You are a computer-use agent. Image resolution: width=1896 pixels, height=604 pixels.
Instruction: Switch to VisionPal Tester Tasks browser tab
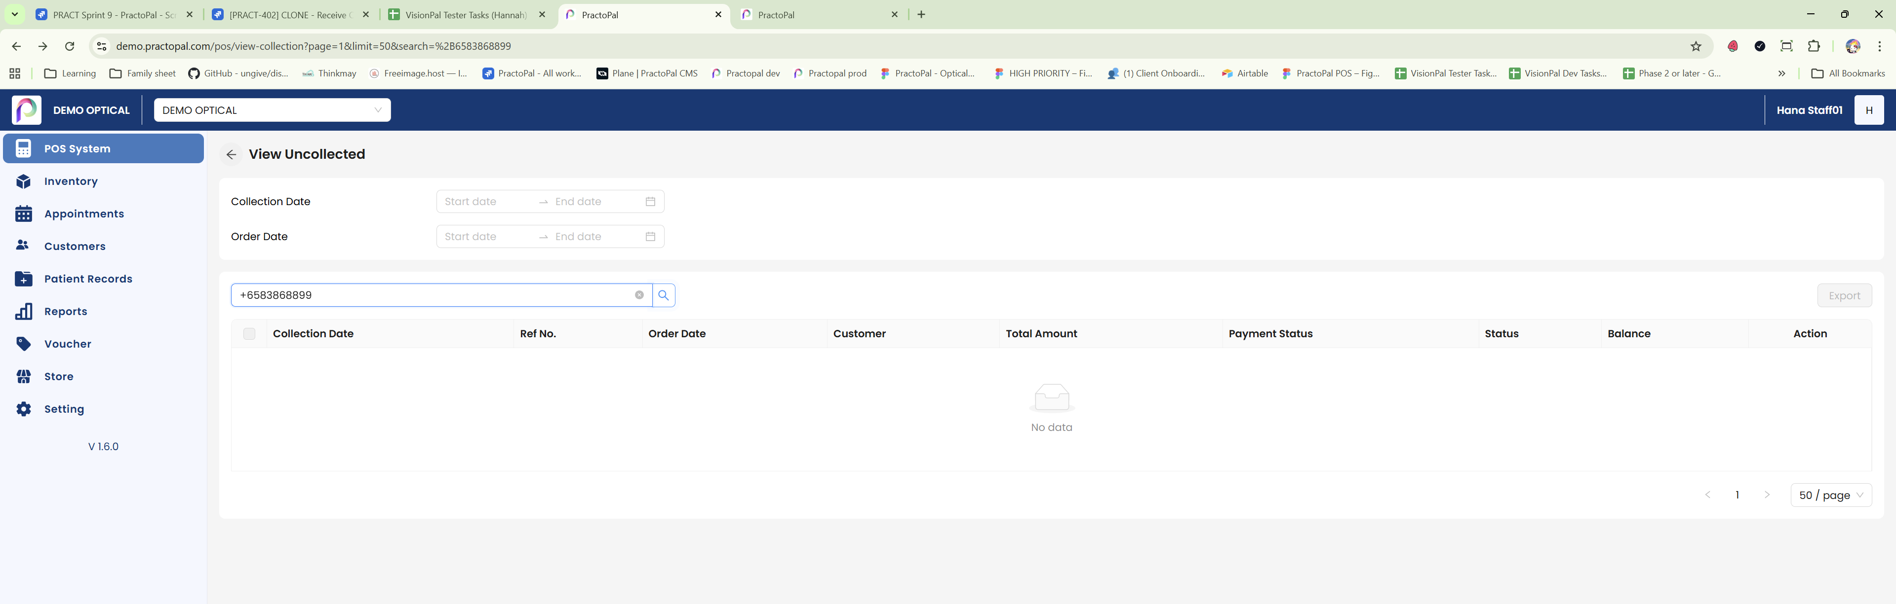[x=466, y=15]
